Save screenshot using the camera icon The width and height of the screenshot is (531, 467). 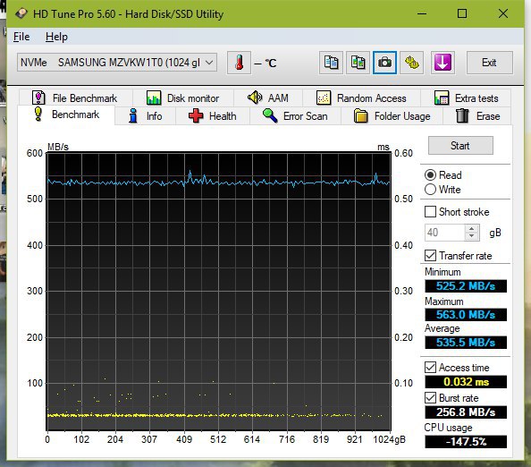point(384,63)
